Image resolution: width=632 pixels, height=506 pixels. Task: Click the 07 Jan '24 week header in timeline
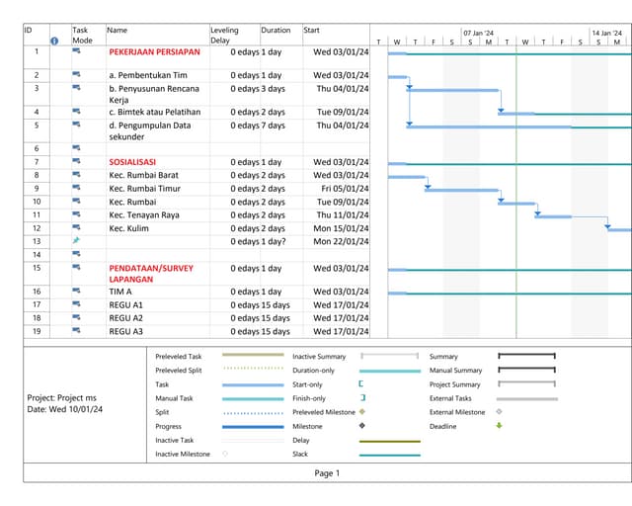(479, 33)
